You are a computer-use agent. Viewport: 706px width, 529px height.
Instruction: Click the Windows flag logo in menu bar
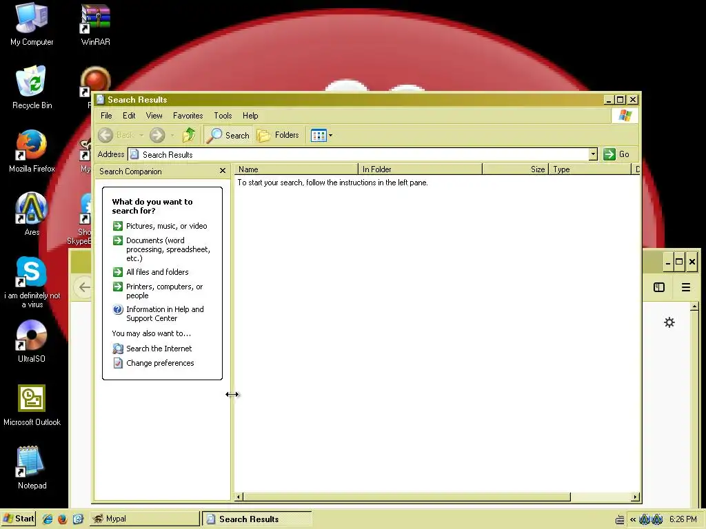point(625,116)
